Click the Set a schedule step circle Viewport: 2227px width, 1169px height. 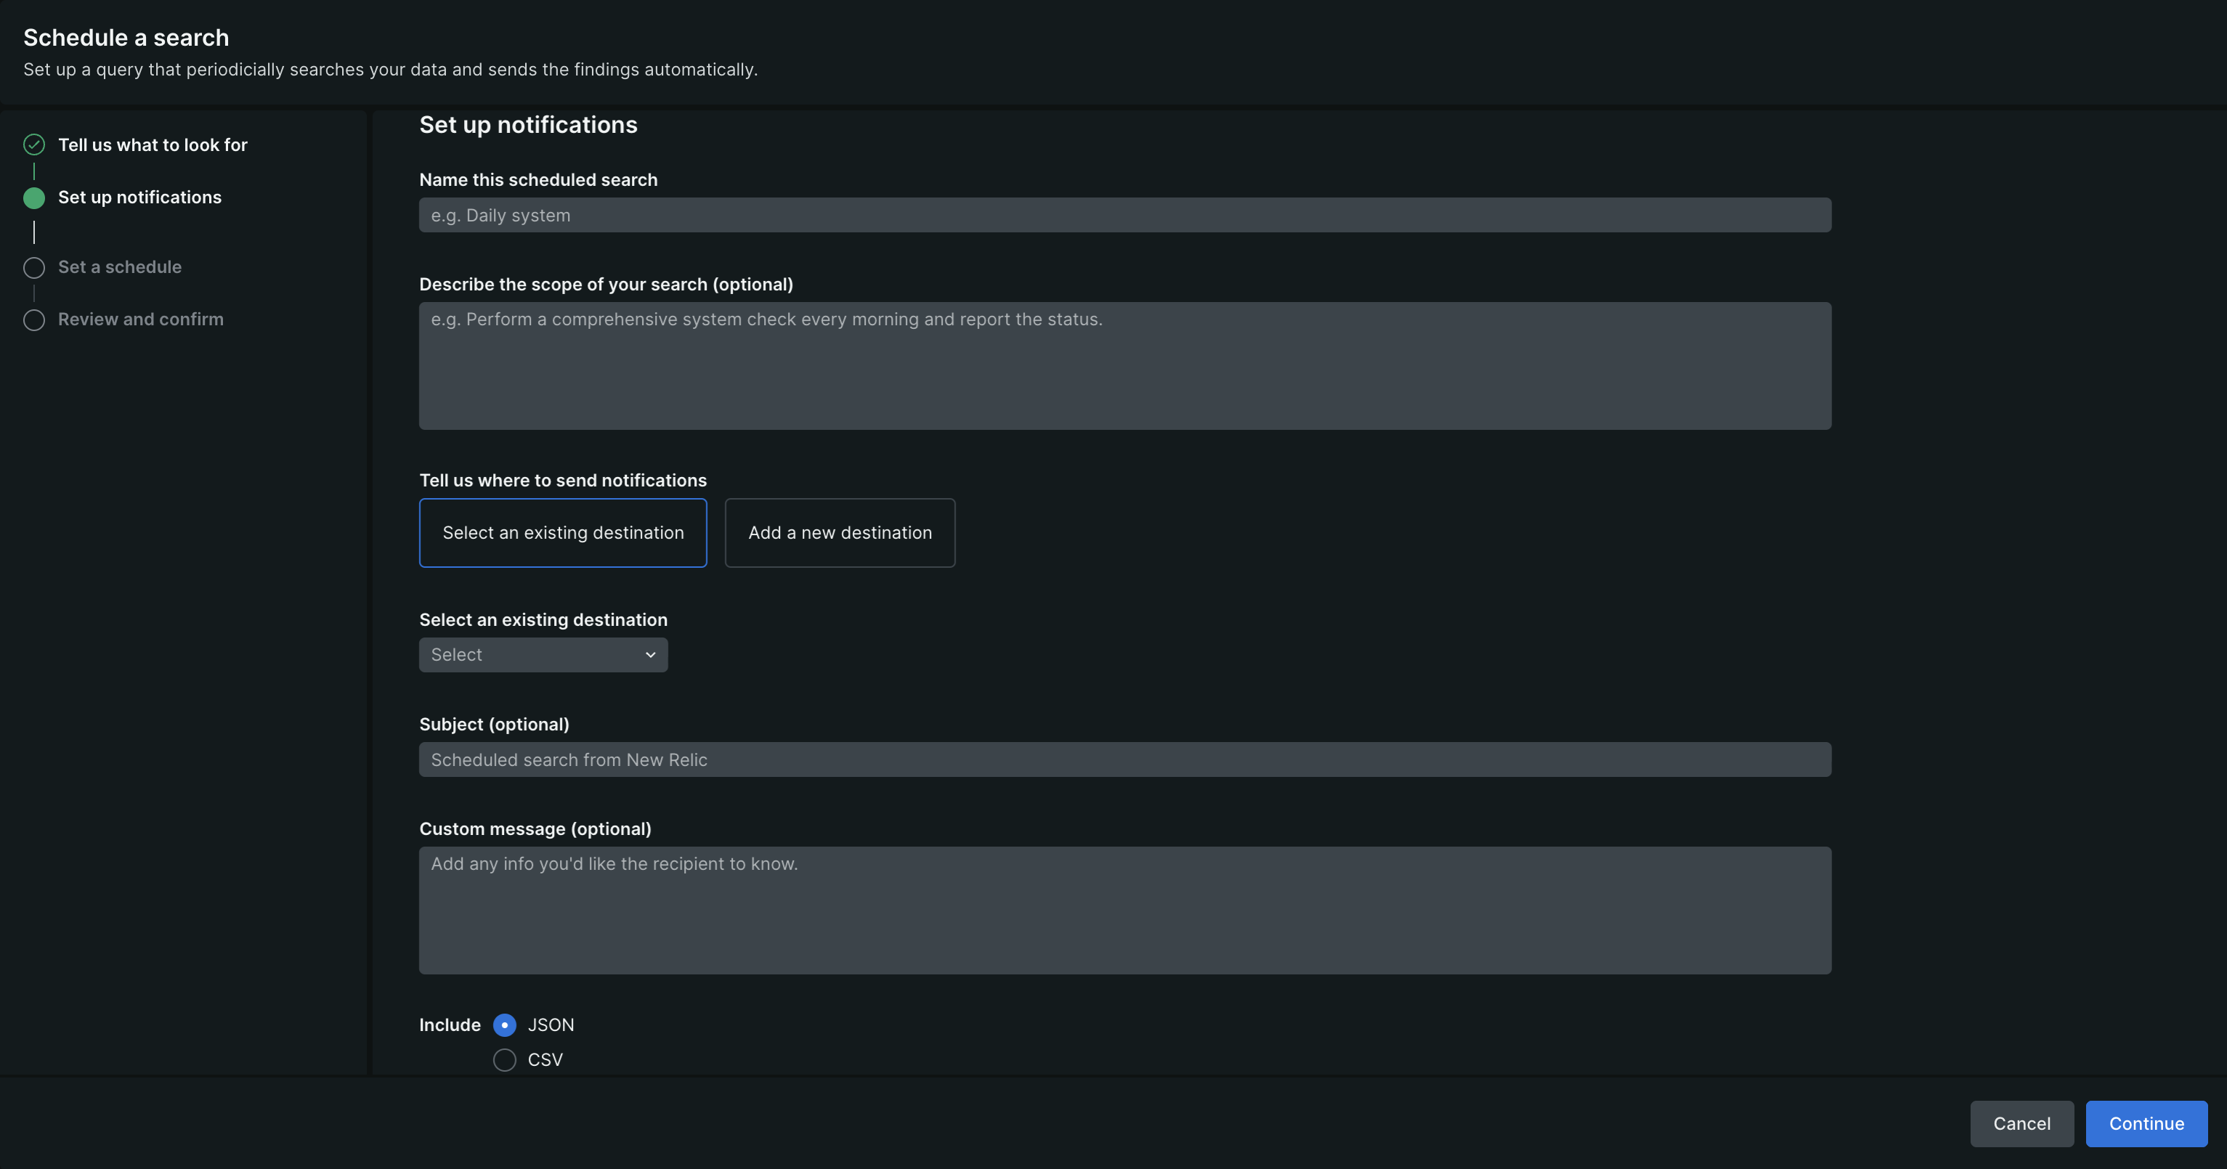click(33, 267)
